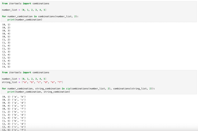This screenshot has width=198, height=131.
Task: Click the number_list assignment in the second cell
Action: [x=24, y=79]
